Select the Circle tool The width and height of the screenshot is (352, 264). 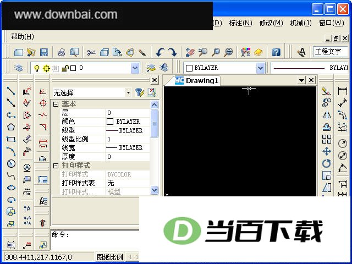[x=11, y=163]
